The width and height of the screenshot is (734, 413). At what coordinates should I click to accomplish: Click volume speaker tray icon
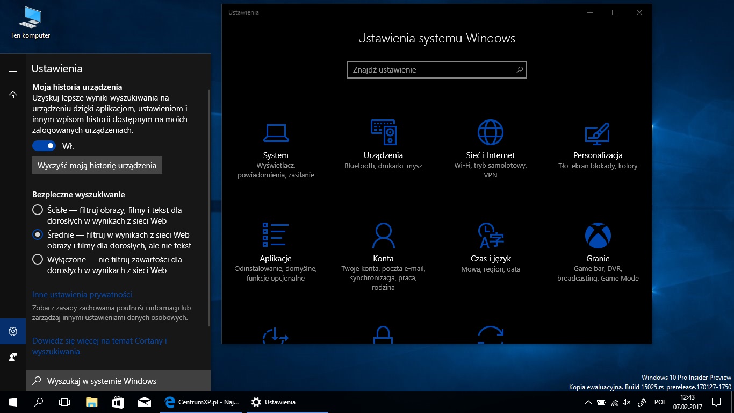coord(627,402)
